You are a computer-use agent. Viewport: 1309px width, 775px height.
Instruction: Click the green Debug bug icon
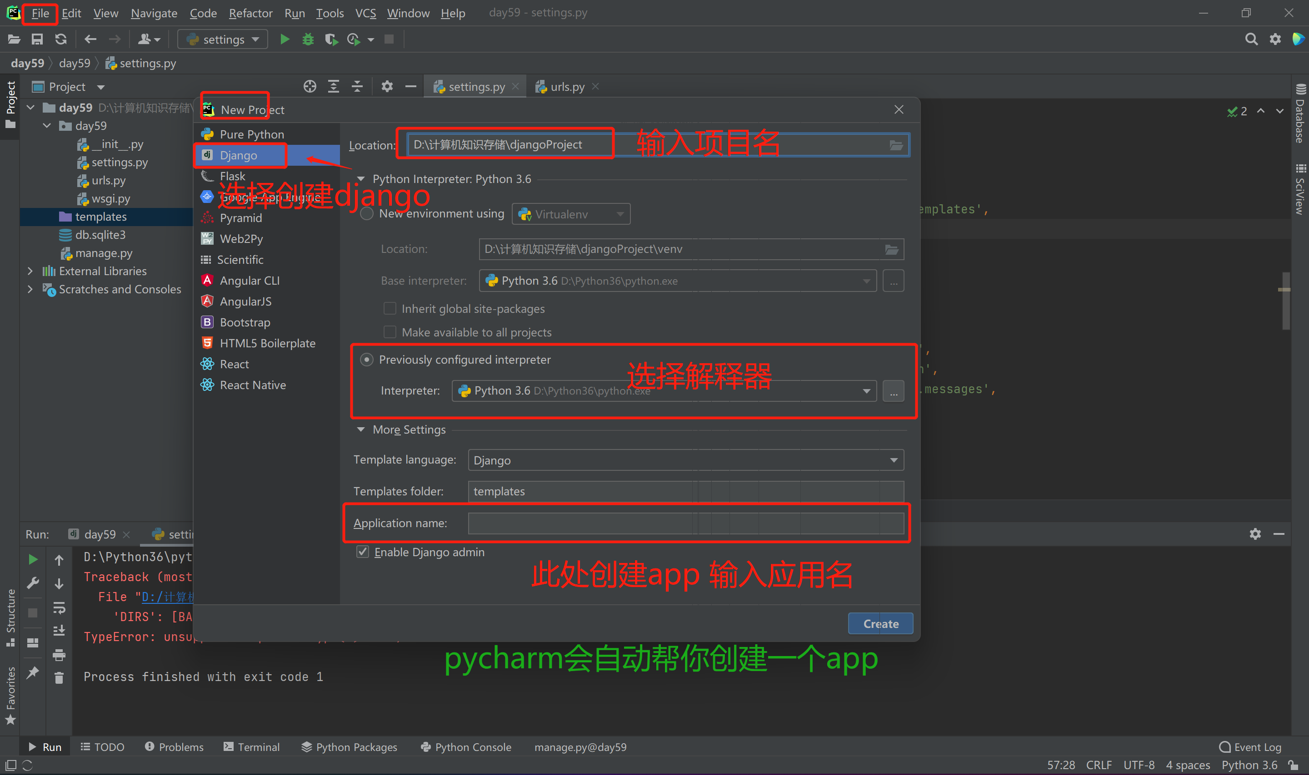click(x=308, y=39)
